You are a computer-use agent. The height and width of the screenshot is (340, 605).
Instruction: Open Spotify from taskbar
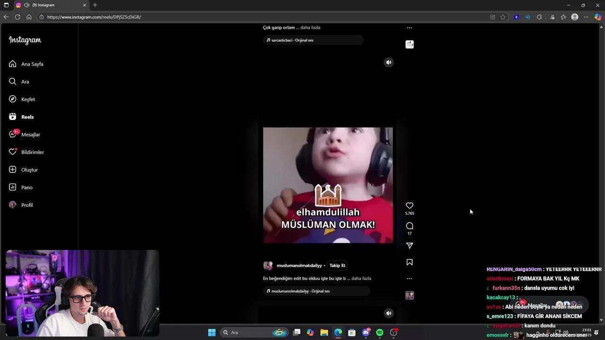pyautogui.click(x=380, y=332)
